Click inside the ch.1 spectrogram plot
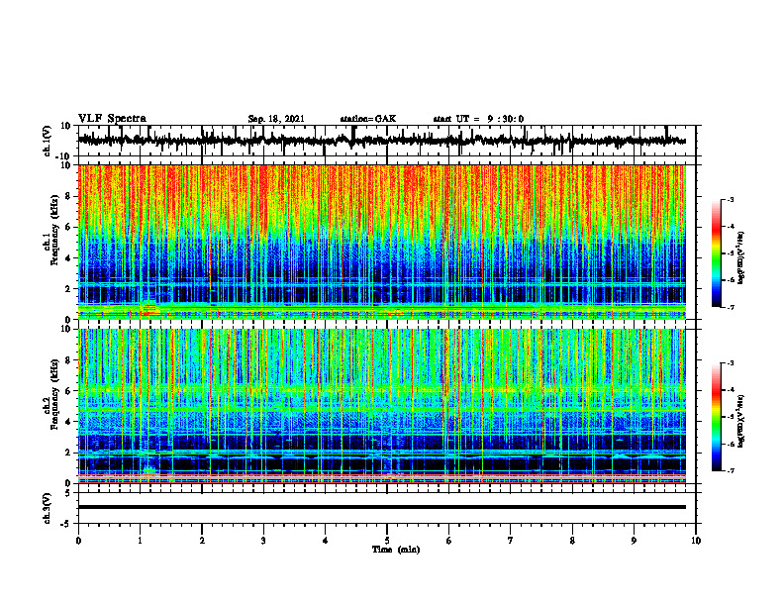This screenshot has height=606, width=784. (382, 242)
